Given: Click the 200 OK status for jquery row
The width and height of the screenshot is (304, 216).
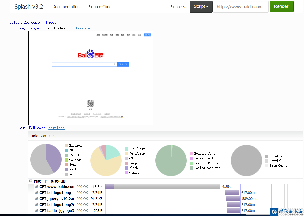Looking at the screenshot, I should (82, 199).
